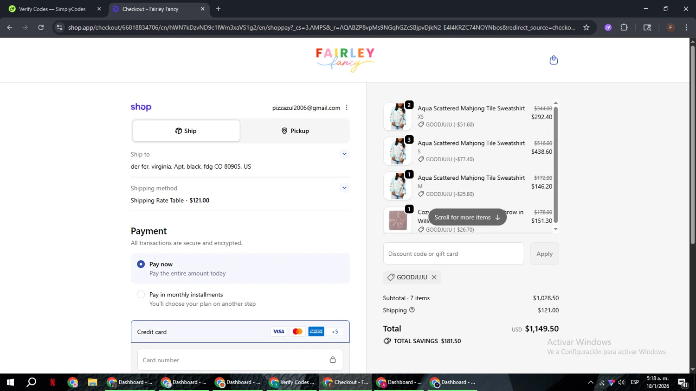Reload the checkout page
The width and height of the screenshot is (696, 391).
pos(41,27)
